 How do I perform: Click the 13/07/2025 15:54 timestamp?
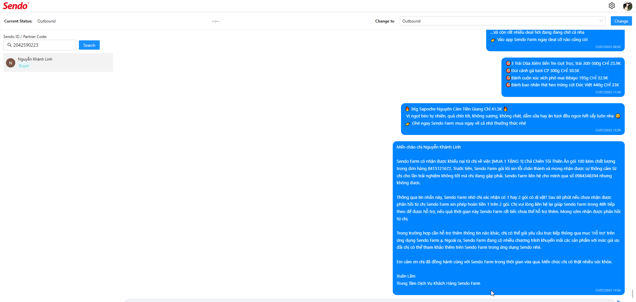[608, 290]
